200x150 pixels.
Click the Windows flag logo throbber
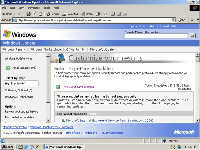pos(195,8)
